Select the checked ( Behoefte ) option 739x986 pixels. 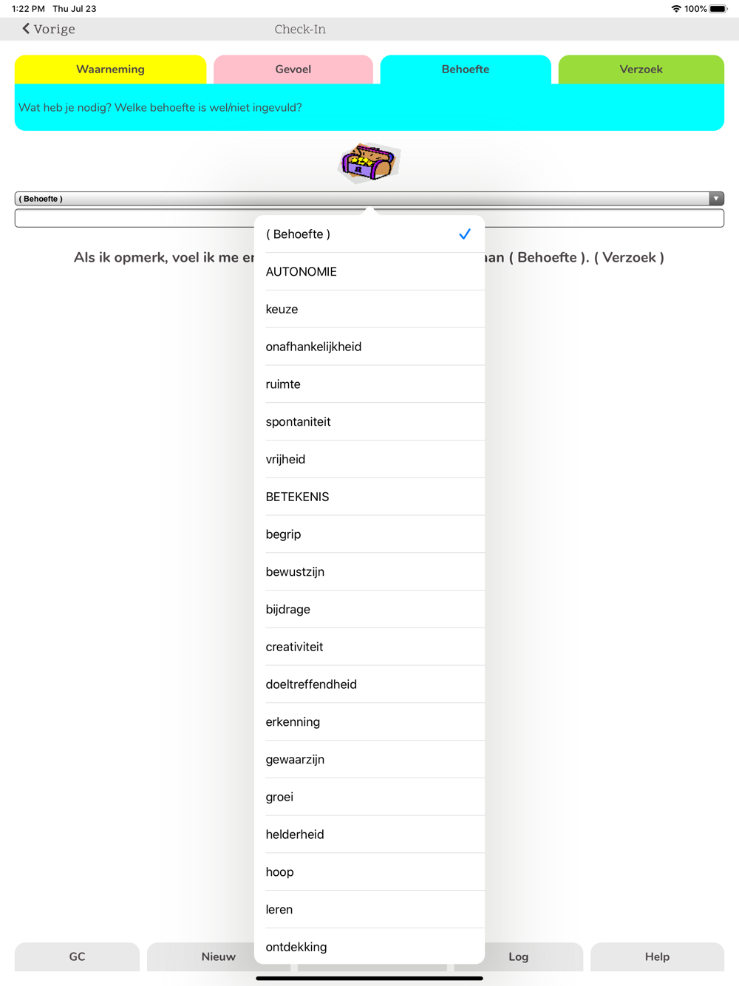point(369,234)
